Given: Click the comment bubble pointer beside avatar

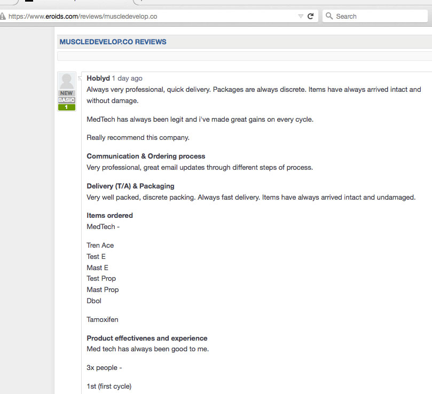Looking at the screenshot, I should coord(80,78).
